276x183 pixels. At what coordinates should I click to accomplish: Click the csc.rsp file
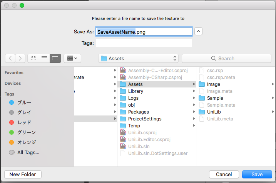pyautogui.click(x=236, y=71)
